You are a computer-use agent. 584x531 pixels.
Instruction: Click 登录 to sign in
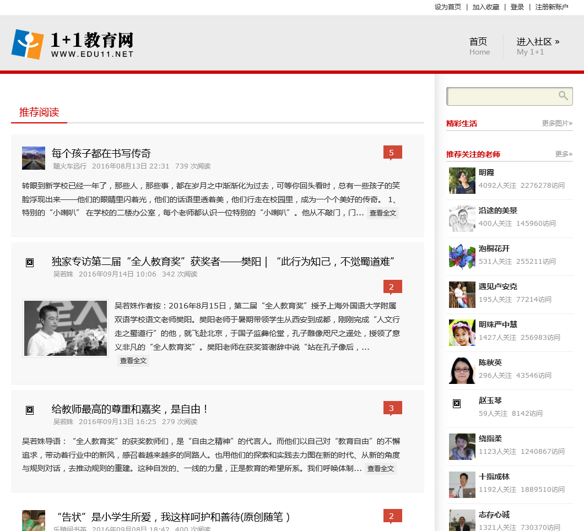pyautogui.click(x=517, y=7)
